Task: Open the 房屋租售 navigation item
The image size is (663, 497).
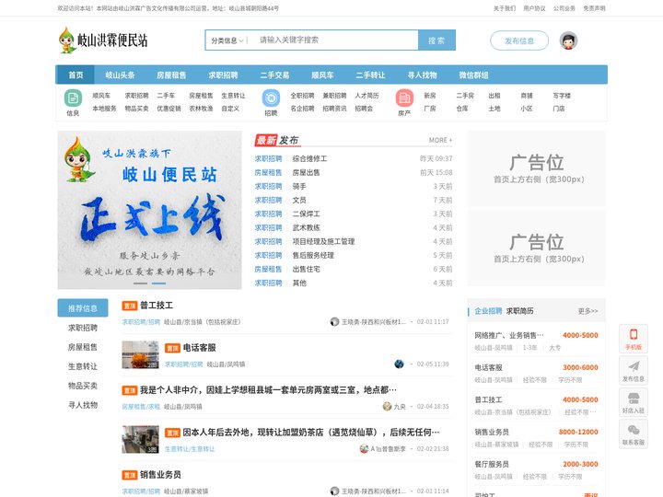Action: [171, 75]
